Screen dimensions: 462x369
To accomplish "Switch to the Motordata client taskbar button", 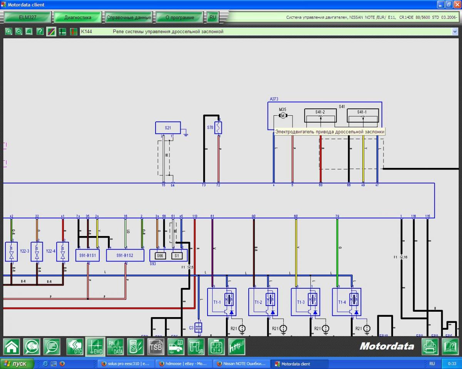I will (x=300, y=364).
